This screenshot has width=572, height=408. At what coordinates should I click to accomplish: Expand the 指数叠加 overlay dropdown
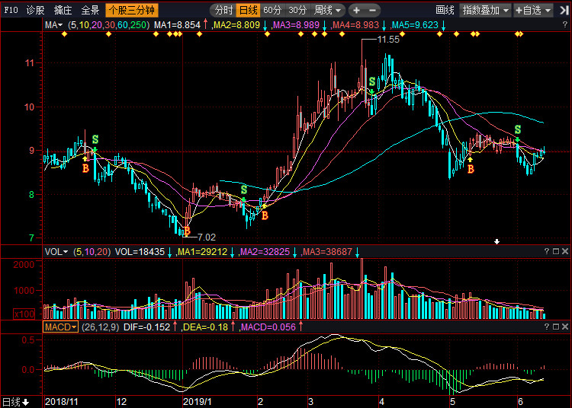(x=485, y=11)
